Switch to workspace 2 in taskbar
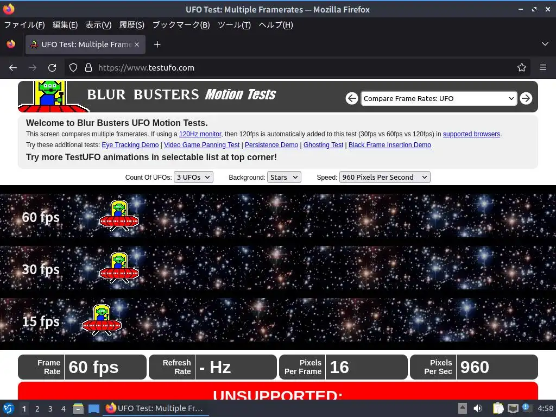The image size is (556, 417). tap(37, 409)
